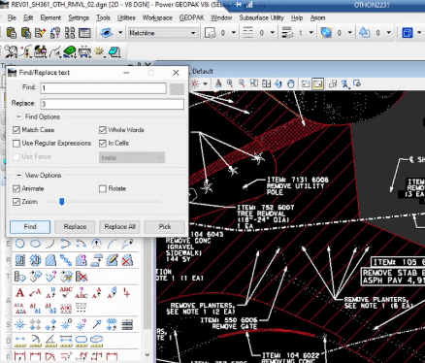
Task: Click the Fit View icon
Action: [266, 83]
